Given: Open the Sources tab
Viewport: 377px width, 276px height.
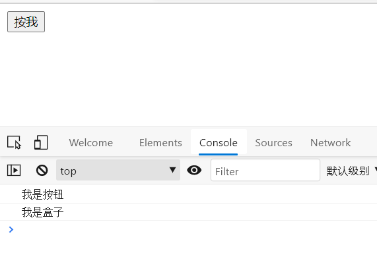Looking at the screenshot, I should 273,143.
